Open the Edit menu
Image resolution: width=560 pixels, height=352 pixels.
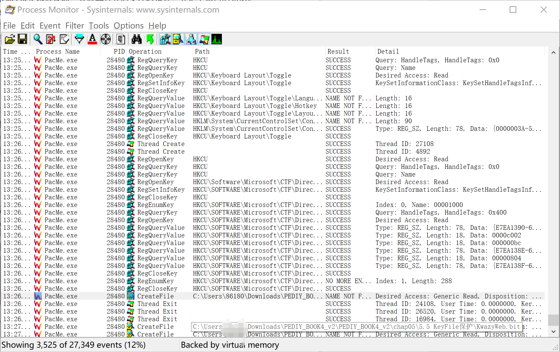[27, 25]
